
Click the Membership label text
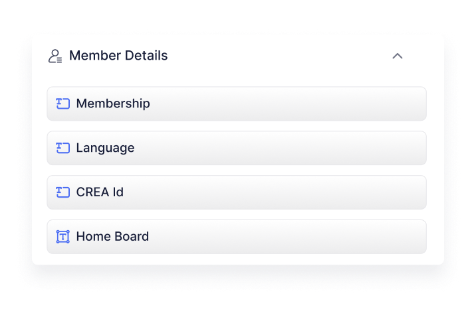(x=113, y=103)
